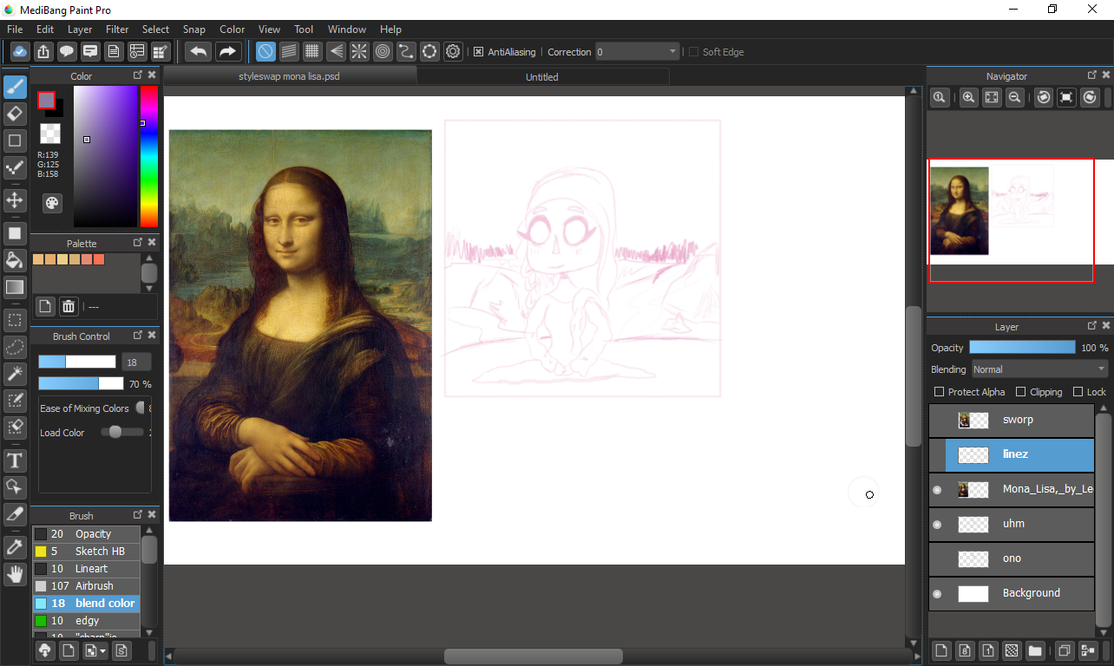Hide the Background layer visibility dot
This screenshot has width=1114, height=666.
click(937, 594)
